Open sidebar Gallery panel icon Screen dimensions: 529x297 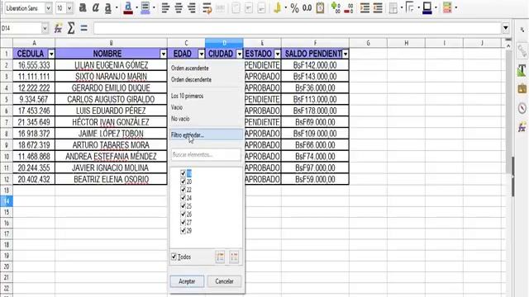tap(522, 89)
